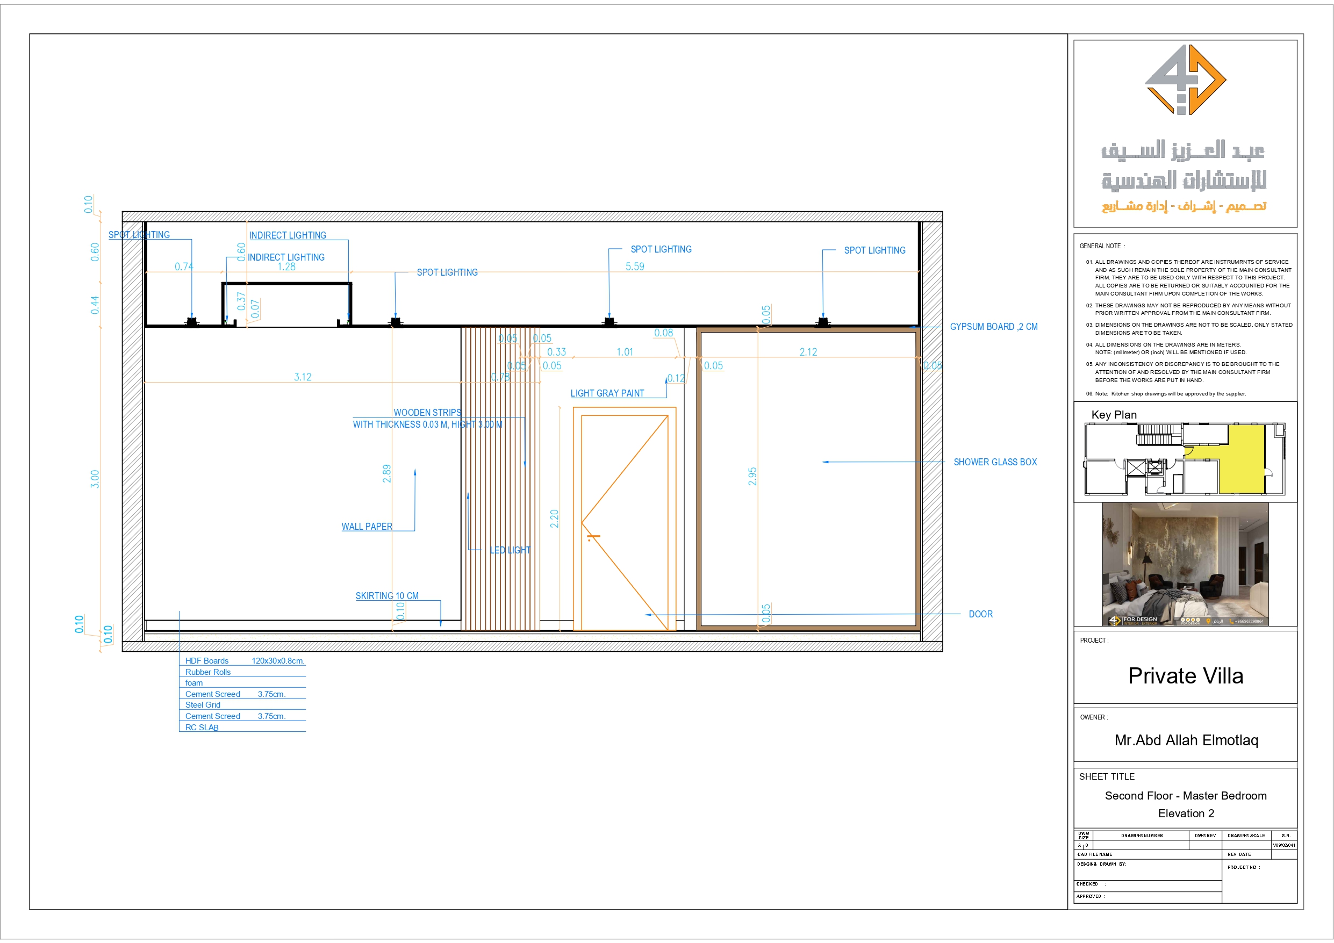
Task: Toggle the WALL PAPER annotation
Action: click(x=367, y=526)
